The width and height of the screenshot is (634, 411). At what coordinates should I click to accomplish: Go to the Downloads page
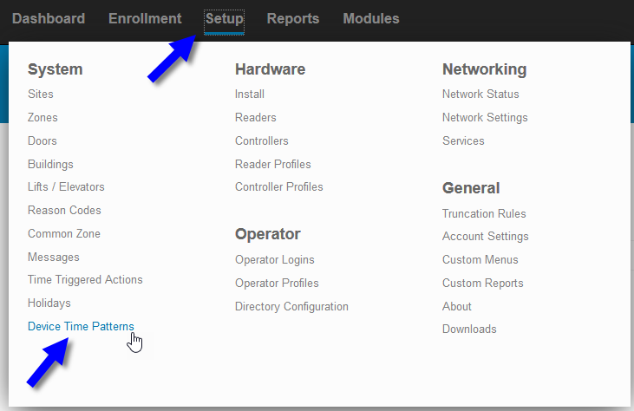click(x=469, y=329)
